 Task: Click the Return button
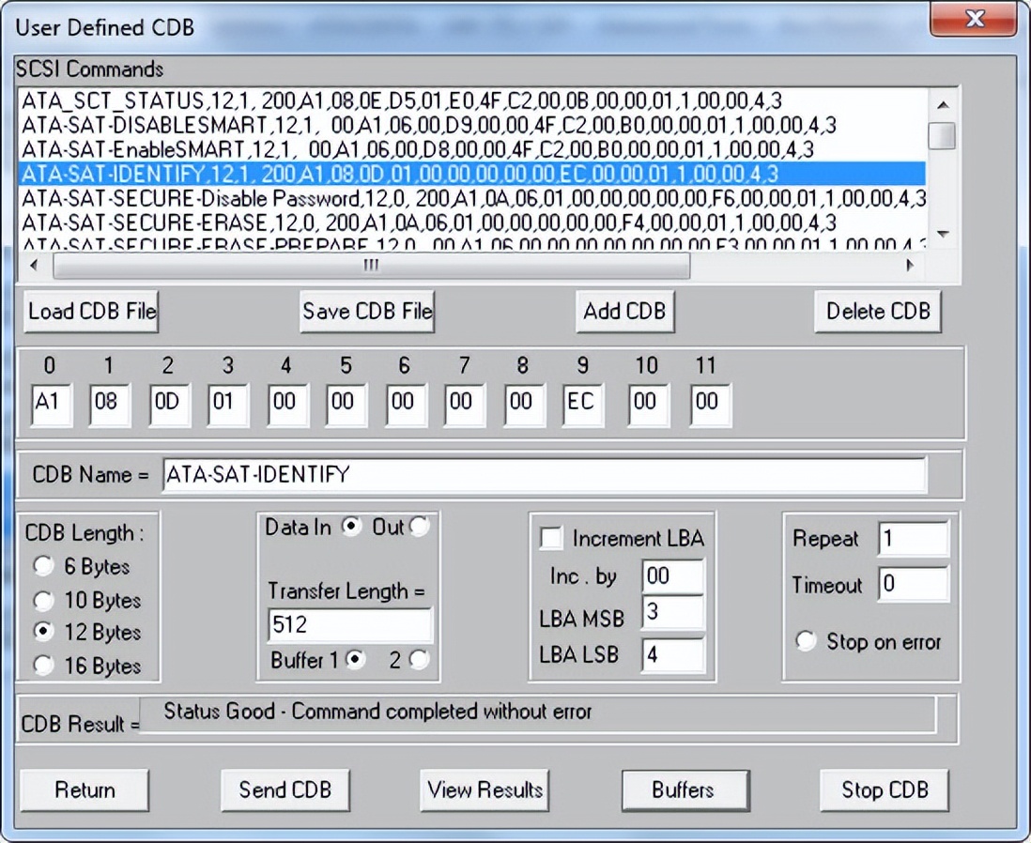[x=85, y=789]
